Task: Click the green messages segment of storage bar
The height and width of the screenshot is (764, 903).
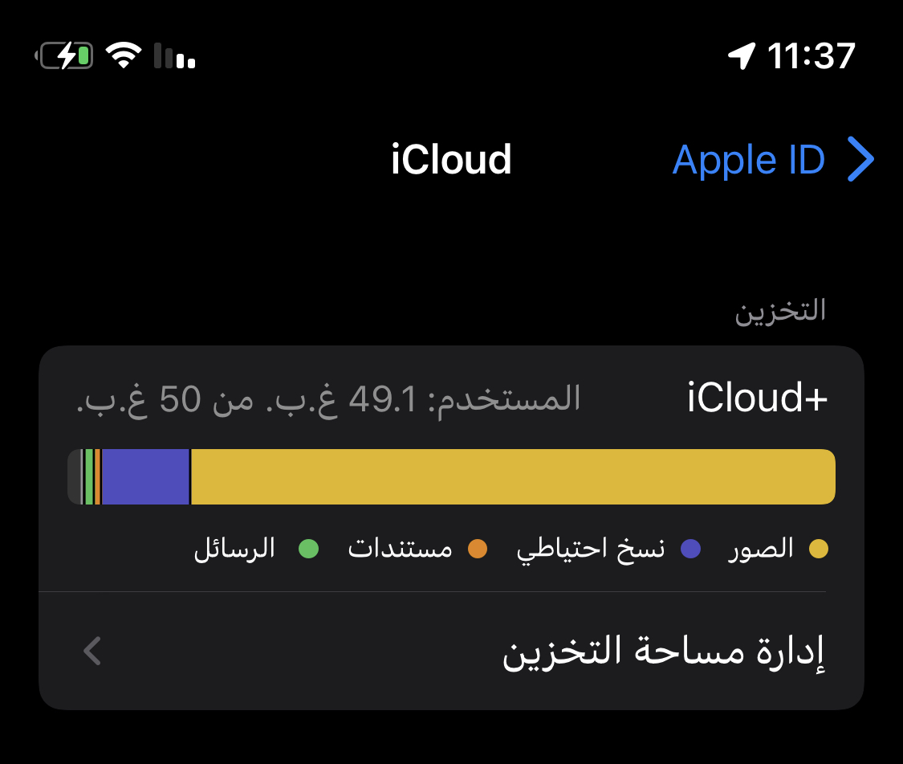Action: click(x=89, y=477)
